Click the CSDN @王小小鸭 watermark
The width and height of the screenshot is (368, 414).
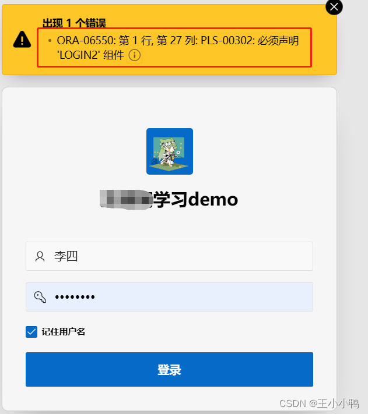click(x=319, y=404)
